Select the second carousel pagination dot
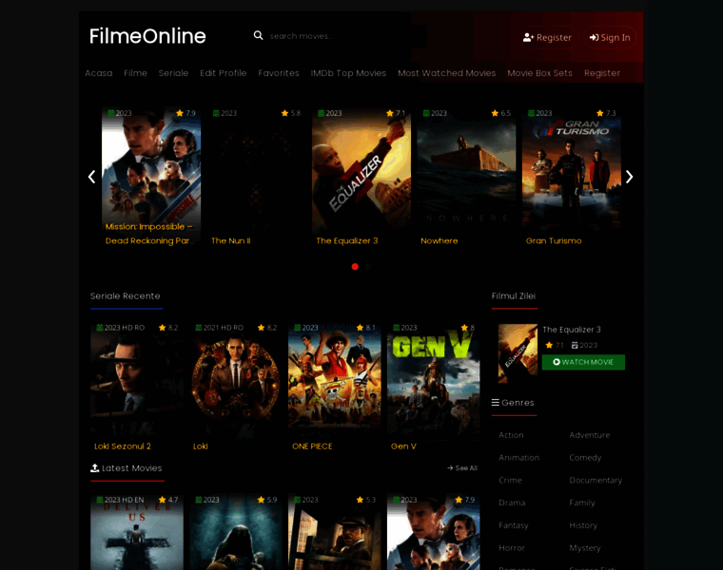This screenshot has width=723, height=570. (368, 267)
